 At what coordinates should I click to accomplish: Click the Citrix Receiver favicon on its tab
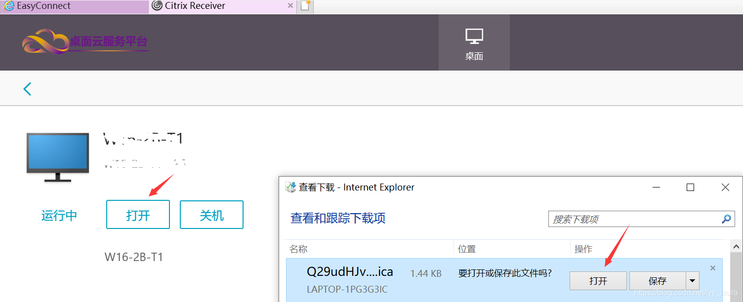pos(157,6)
